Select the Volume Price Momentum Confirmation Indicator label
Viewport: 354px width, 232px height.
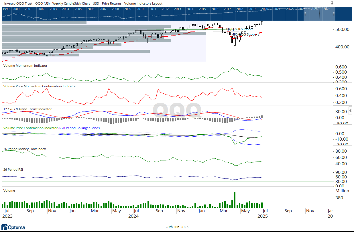pos(40,86)
